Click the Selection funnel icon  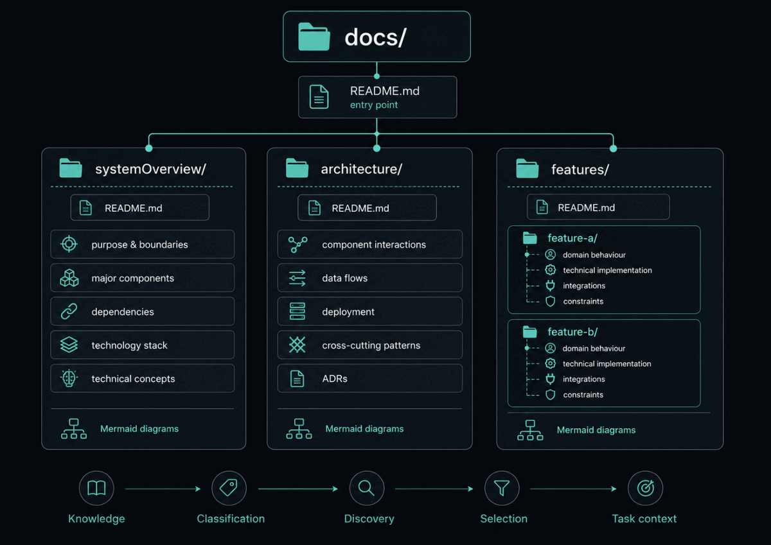point(502,489)
